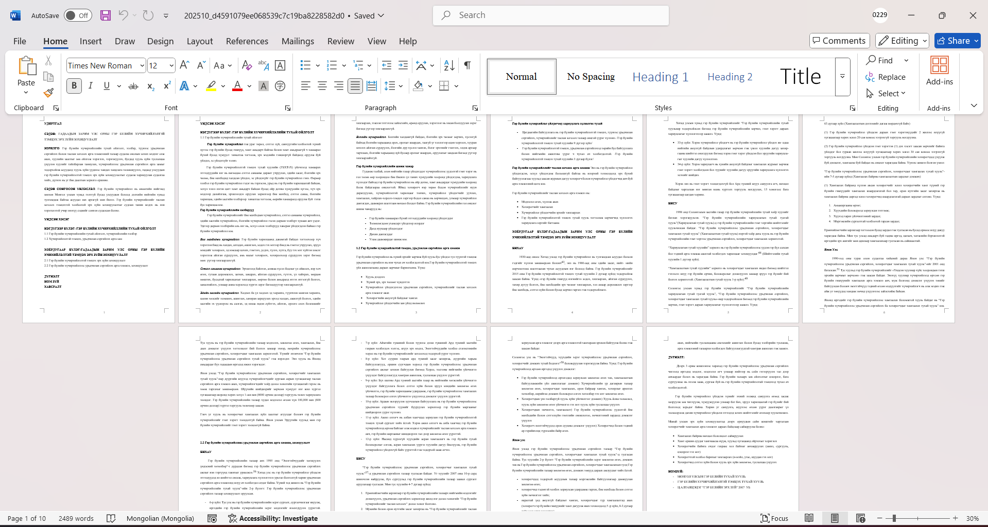Screen dimensions: 988x527
Task: Toggle the AutoSave switch
Action: (78, 15)
